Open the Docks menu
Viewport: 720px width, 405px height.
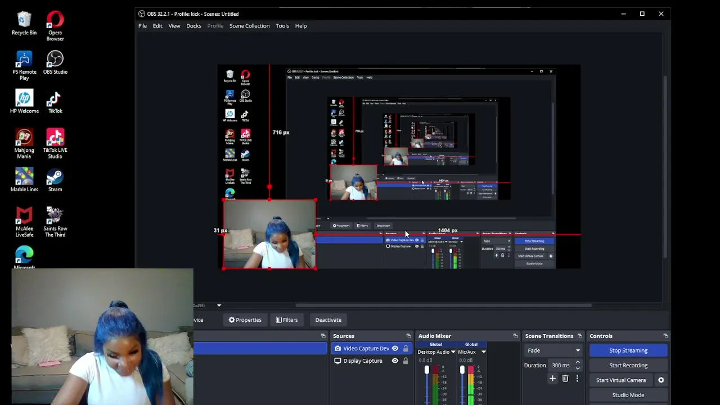click(193, 26)
